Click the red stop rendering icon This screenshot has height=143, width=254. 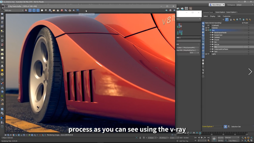tap(62, 10)
